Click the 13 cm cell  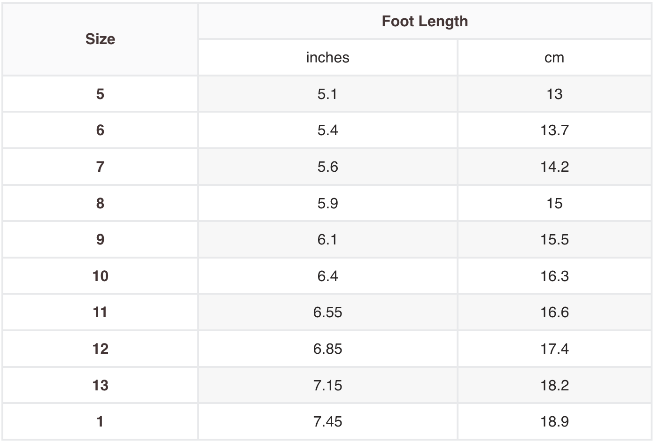pyautogui.click(x=554, y=94)
